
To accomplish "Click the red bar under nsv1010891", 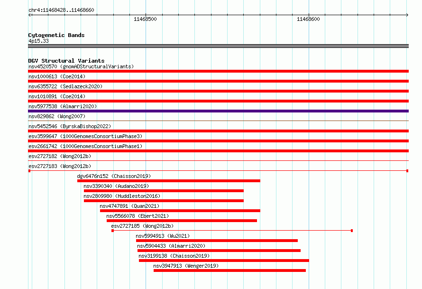I will point(218,101).
